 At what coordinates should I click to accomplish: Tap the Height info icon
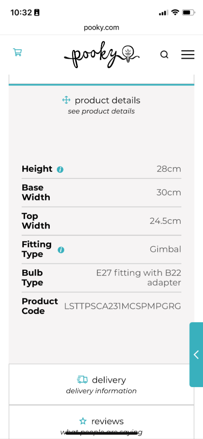pyautogui.click(x=60, y=169)
